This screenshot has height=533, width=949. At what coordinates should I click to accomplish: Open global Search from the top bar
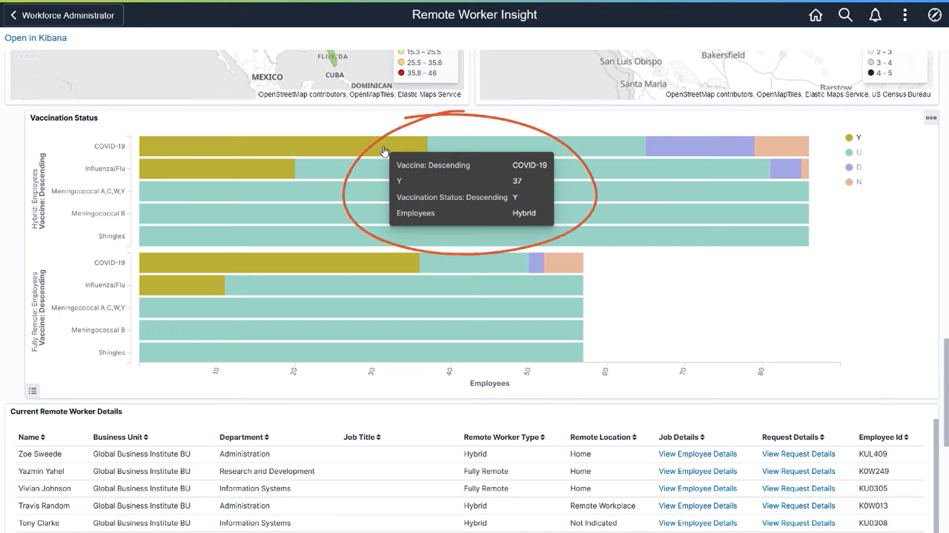coord(845,15)
